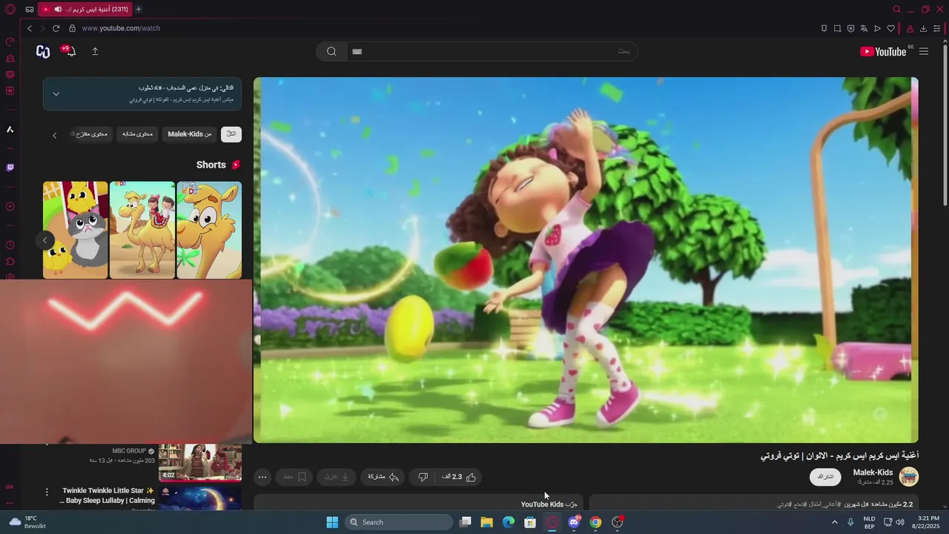Click into the YouTube search field
Screen dimensions: 949x534
[492, 51]
